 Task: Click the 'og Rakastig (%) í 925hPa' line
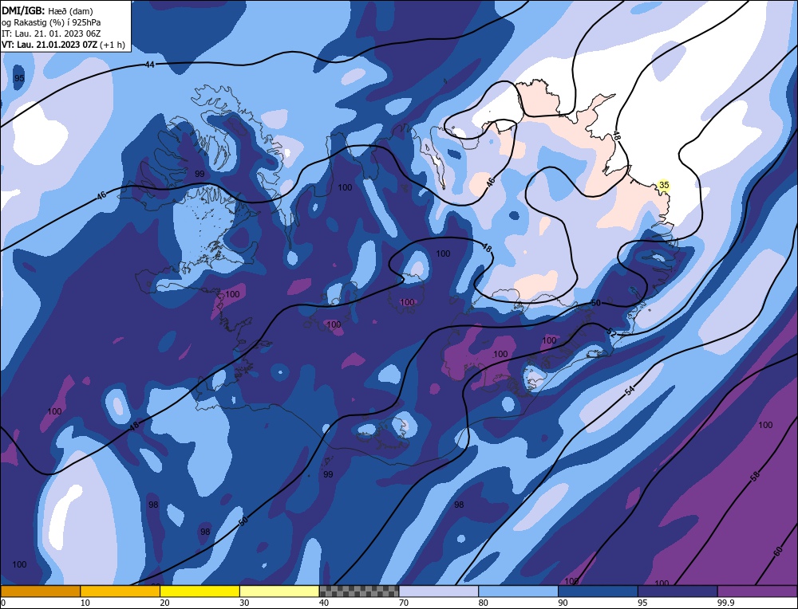tap(51, 22)
